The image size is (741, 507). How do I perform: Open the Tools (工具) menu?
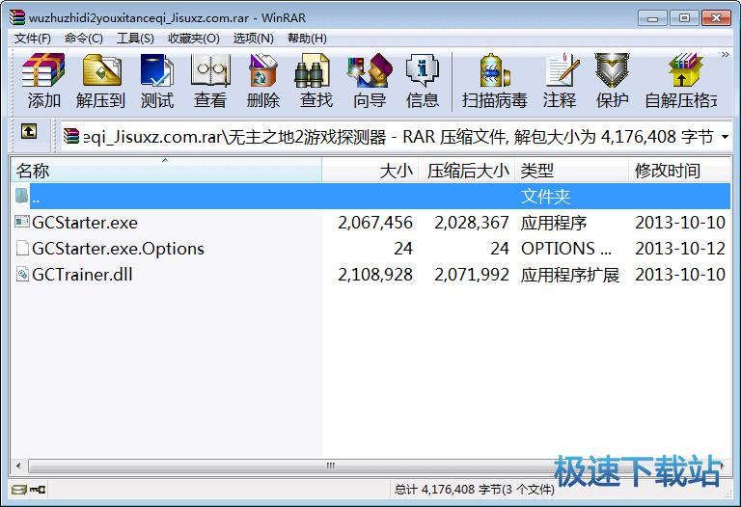134,38
